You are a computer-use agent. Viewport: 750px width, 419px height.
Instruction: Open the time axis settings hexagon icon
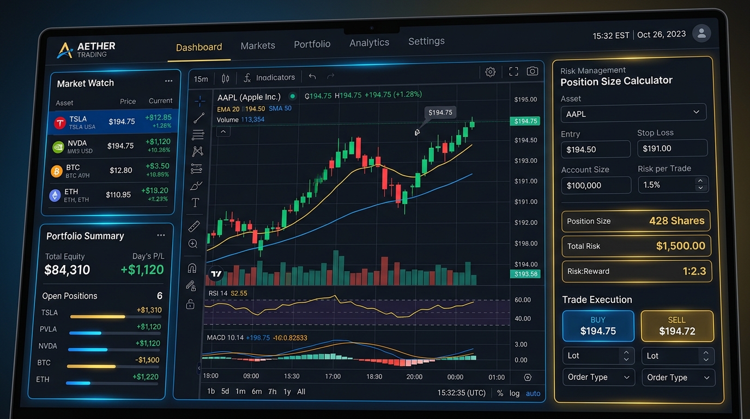(527, 377)
